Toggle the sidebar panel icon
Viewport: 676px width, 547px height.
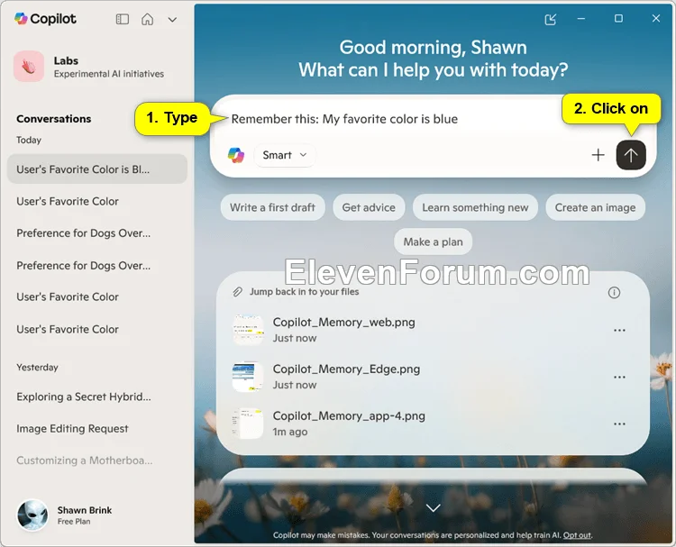[123, 19]
